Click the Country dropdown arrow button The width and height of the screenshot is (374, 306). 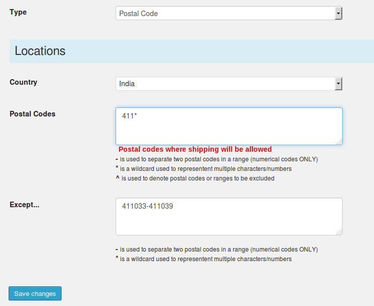(x=338, y=84)
